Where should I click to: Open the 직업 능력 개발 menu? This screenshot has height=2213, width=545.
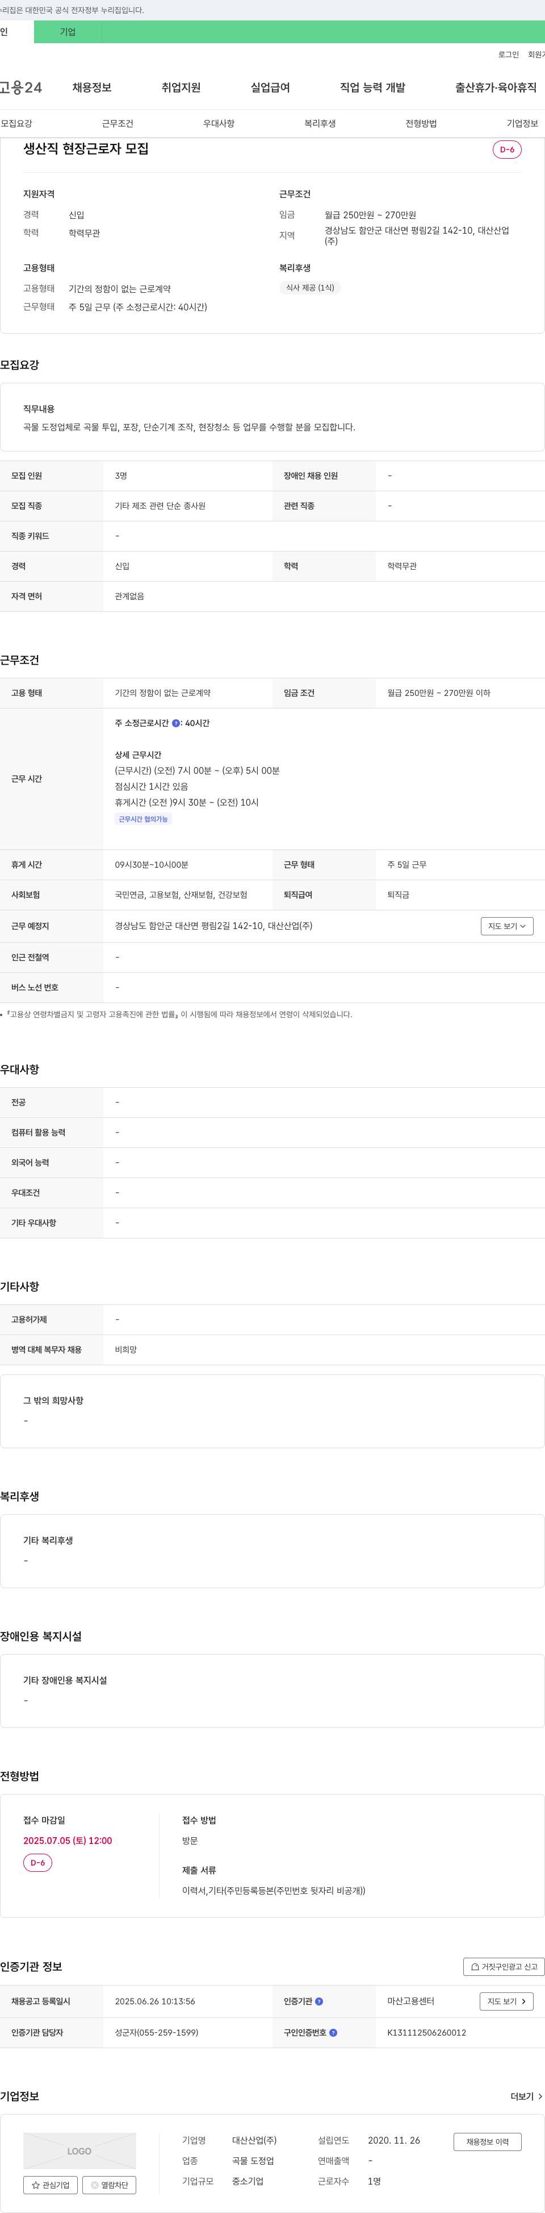[372, 88]
